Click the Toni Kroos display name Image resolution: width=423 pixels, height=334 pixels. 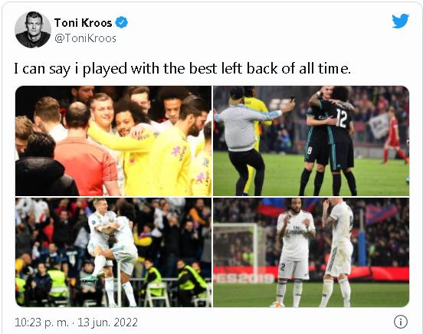[83, 23]
